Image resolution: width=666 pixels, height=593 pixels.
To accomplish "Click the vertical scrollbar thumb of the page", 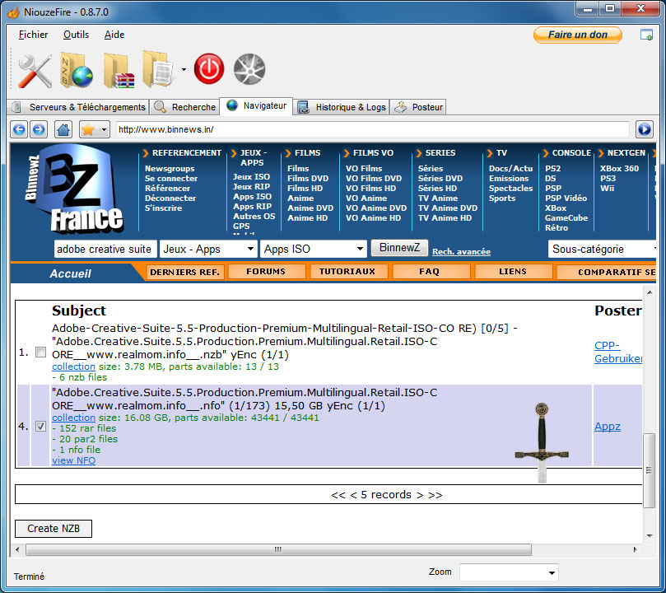I will (x=649, y=470).
